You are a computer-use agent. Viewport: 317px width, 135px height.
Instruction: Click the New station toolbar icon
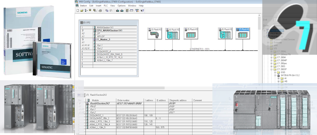coord(78,11)
